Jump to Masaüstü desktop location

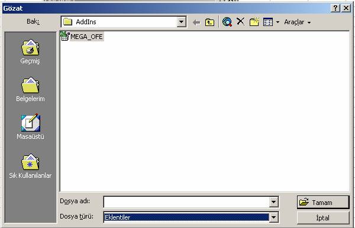(30, 127)
